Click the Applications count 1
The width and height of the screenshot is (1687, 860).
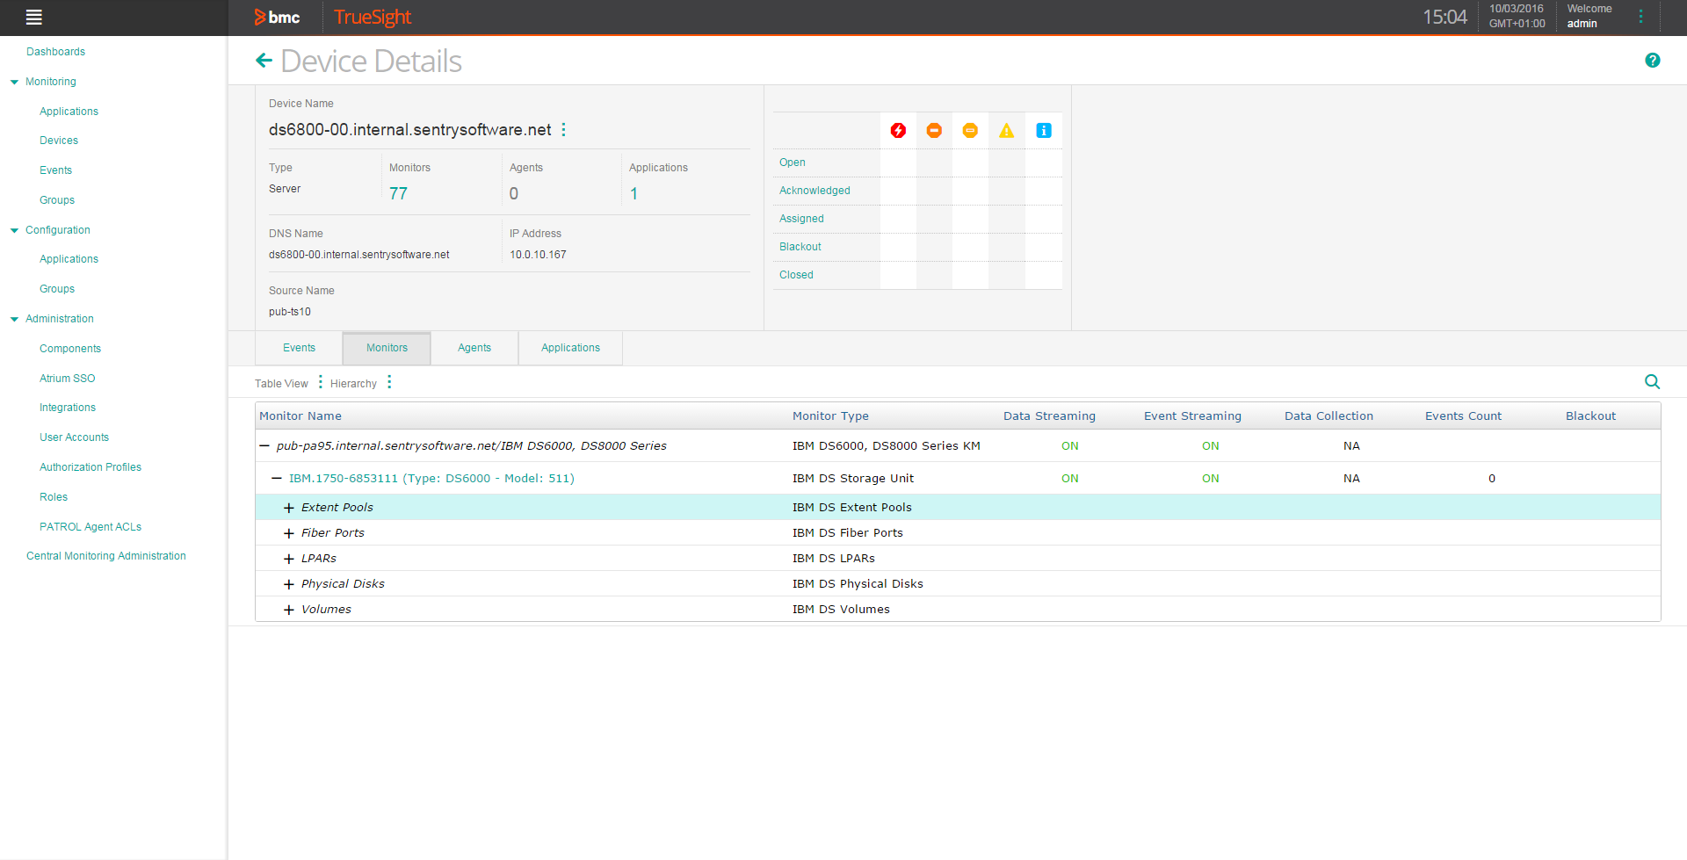coord(634,193)
